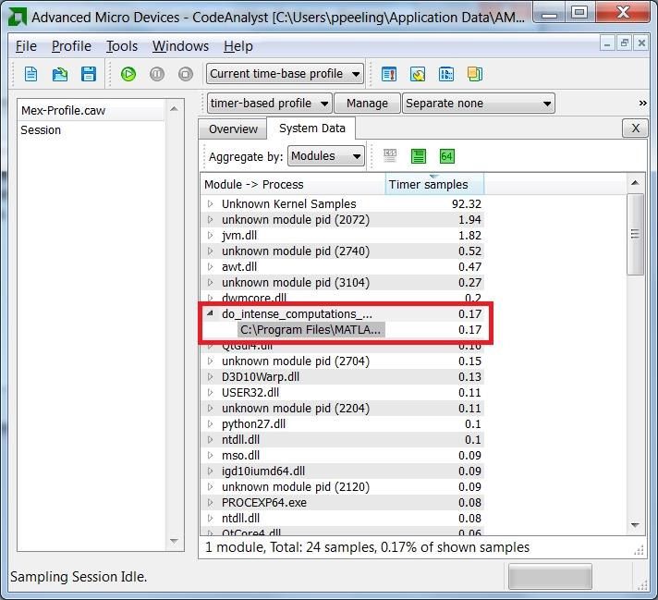This screenshot has height=600, width=658.
Task: Show more toolbar items chevron
Action: [642, 104]
